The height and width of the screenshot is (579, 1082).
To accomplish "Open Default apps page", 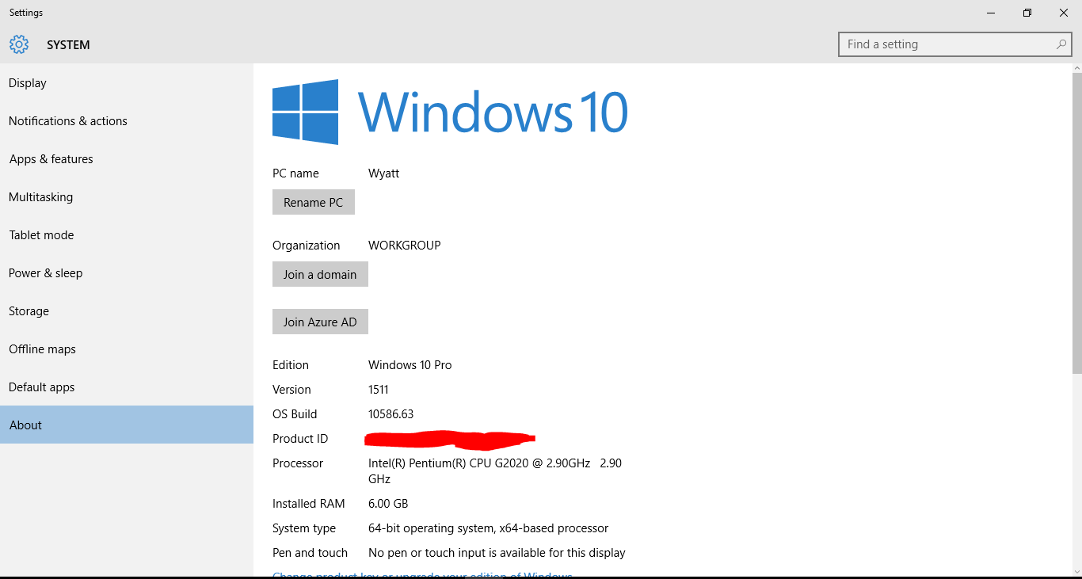I will [127, 387].
